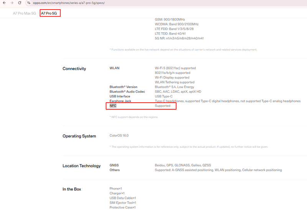
Task: Click the Connectivity section heading
Action: [74, 69]
